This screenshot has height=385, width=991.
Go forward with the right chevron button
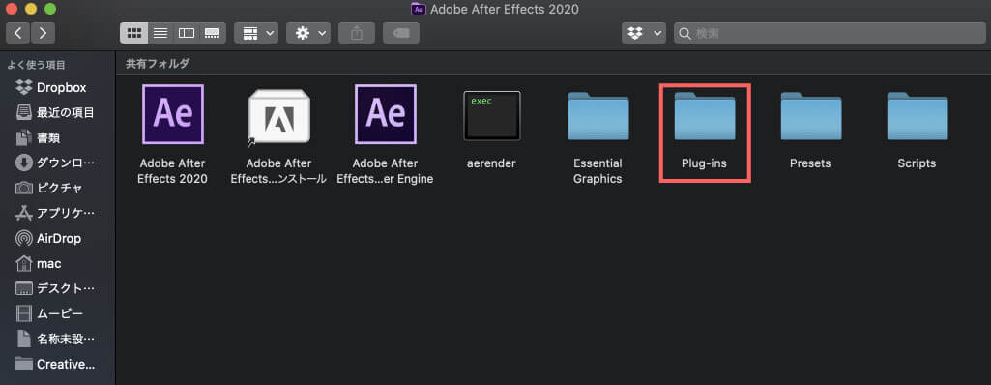point(43,33)
